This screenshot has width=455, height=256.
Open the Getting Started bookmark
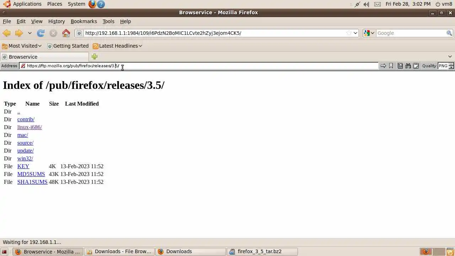click(68, 46)
